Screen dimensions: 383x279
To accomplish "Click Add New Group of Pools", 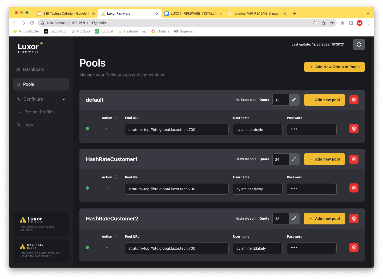I will coord(334,67).
